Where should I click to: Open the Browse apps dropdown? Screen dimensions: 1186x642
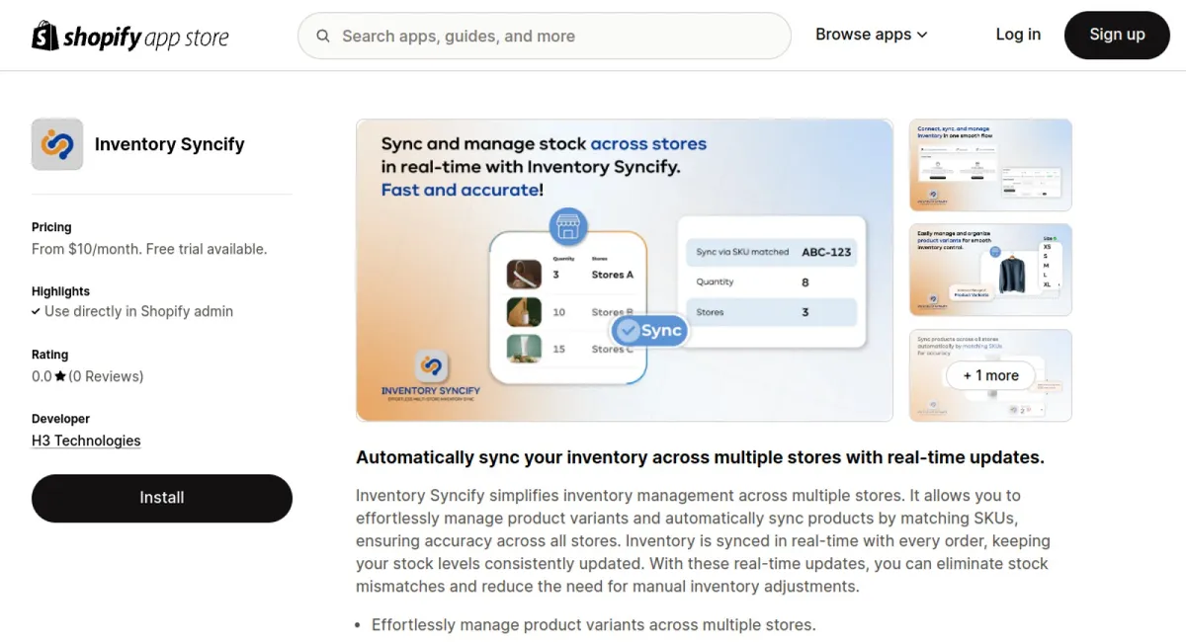pos(864,34)
